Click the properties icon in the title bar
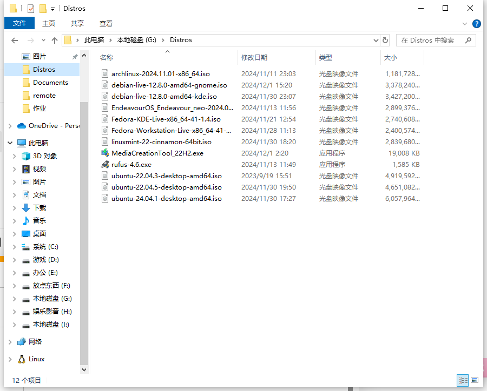The height and width of the screenshot is (391, 487). [31, 9]
